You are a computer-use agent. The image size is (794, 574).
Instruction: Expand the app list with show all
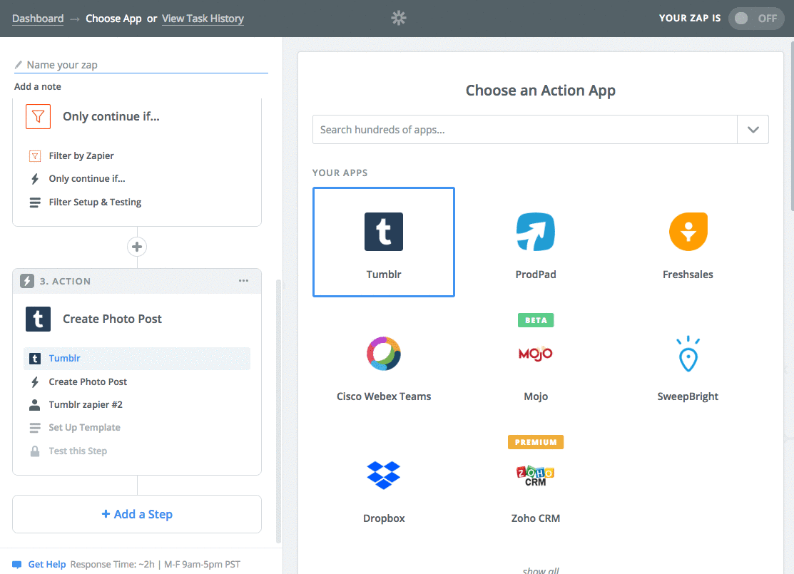coord(541,570)
